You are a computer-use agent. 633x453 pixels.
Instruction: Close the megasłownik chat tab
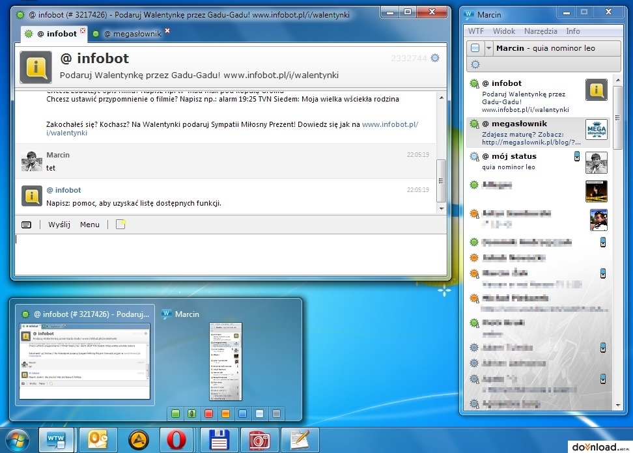click(x=167, y=31)
